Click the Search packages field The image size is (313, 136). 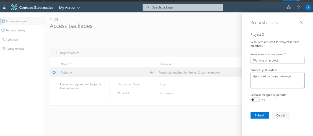click(x=183, y=7)
